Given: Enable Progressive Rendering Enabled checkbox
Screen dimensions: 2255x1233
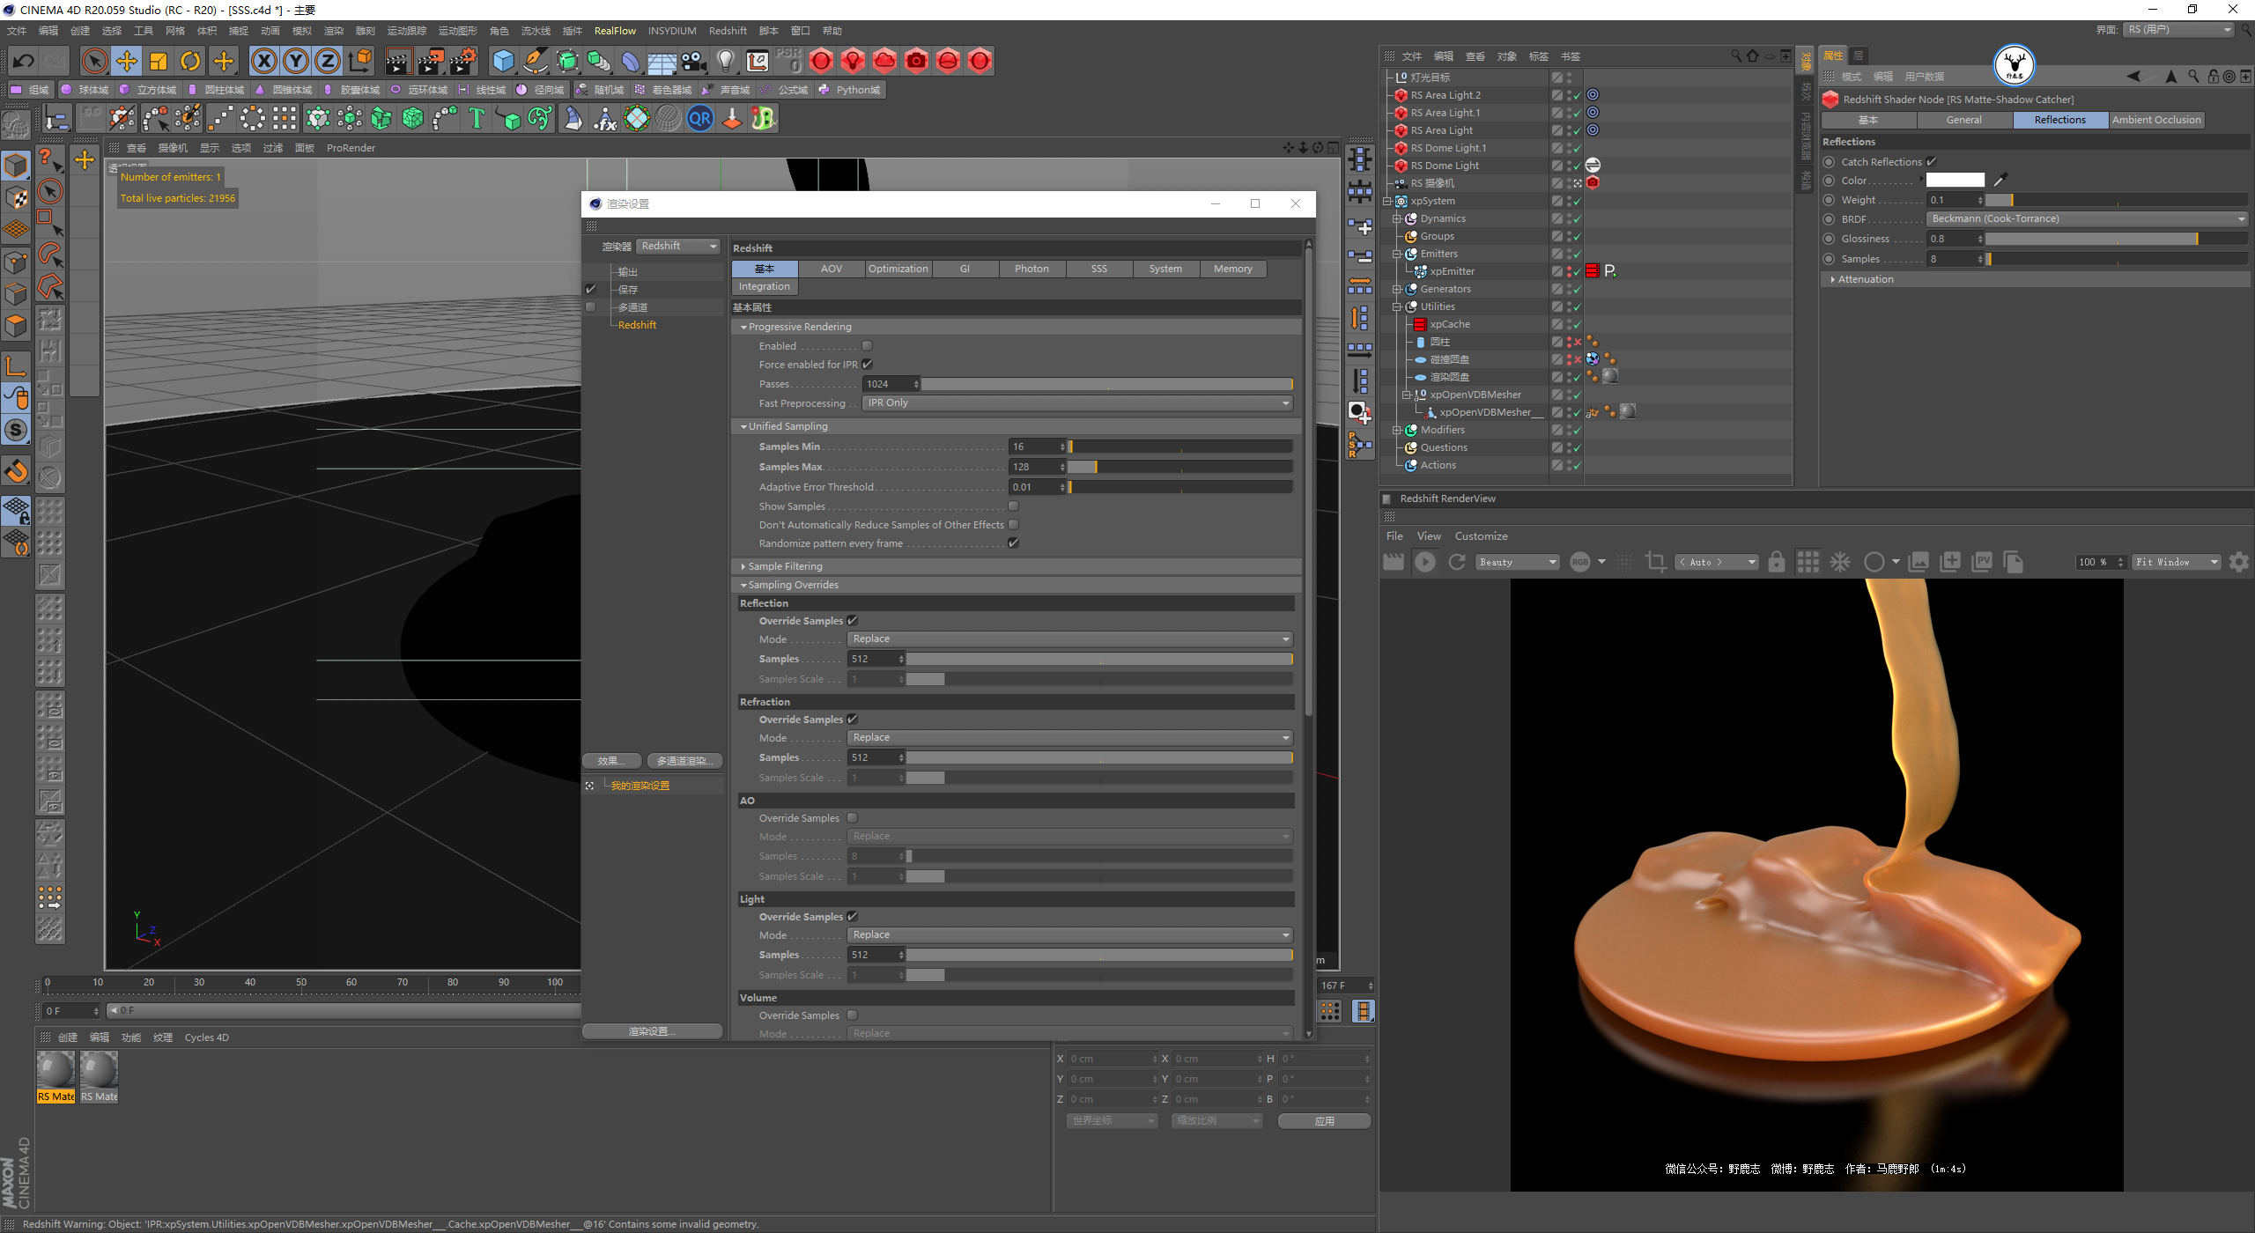Looking at the screenshot, I should click(x=867, y=346).
